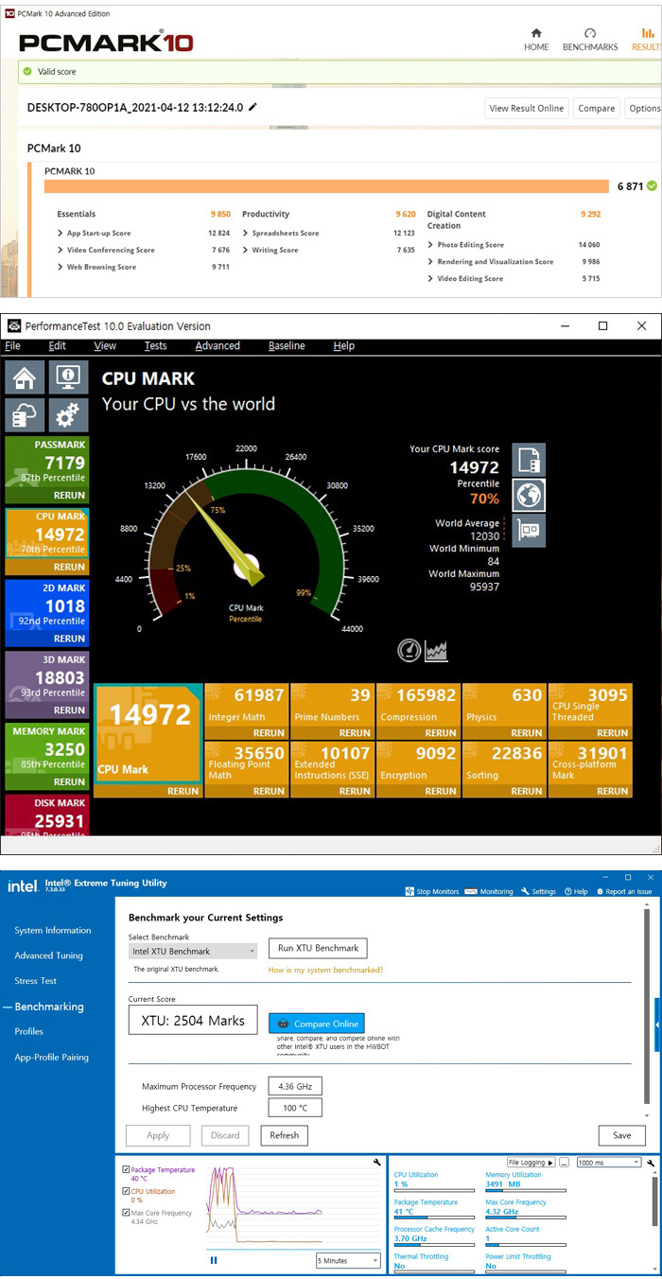Select Advanced Tuning in XTU sidebar
662x1279 pixels.
pyautogui.click(x=48, y=955)
